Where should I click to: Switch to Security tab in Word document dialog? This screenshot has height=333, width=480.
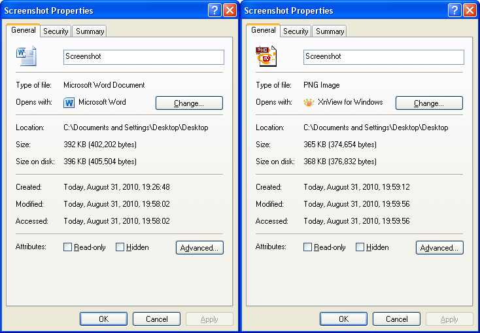[x=56, y=31]
